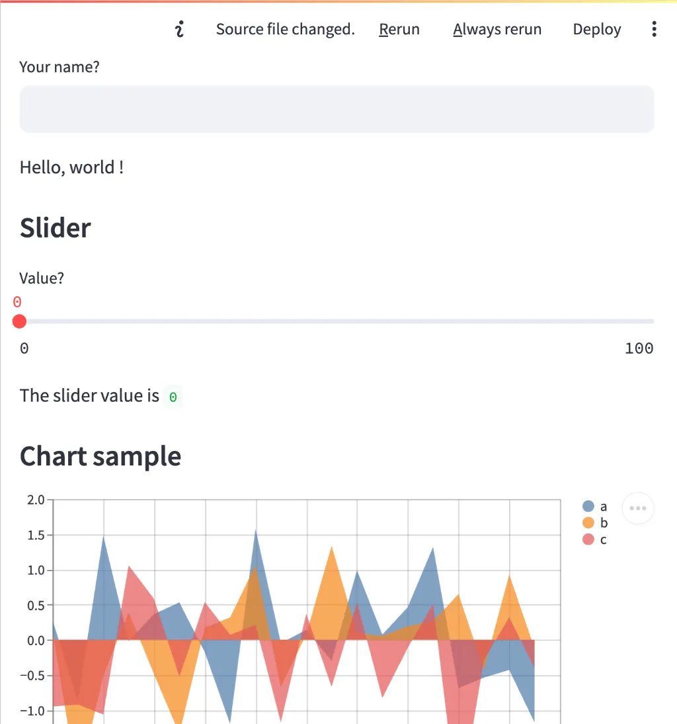Click the "Source file changed." notice

(x=285, y=29)
